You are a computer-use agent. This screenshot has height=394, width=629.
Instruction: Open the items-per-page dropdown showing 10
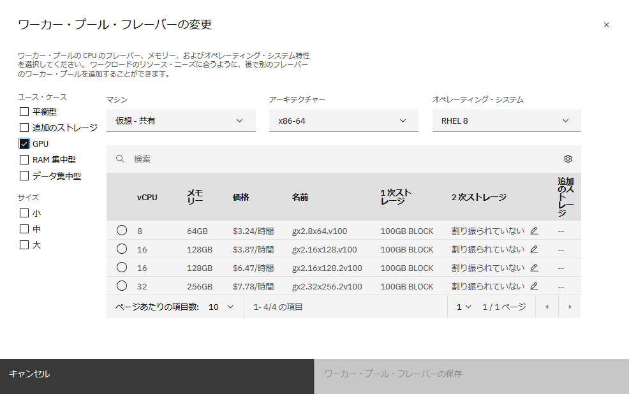(x=221, y=307)
